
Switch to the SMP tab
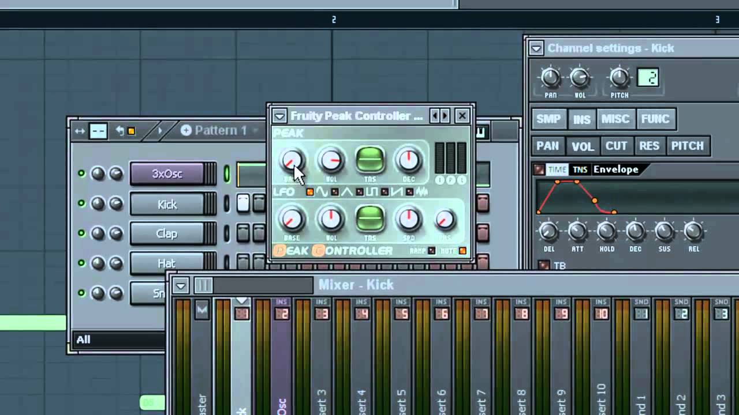pyautogui.click(x=548, y=119)
